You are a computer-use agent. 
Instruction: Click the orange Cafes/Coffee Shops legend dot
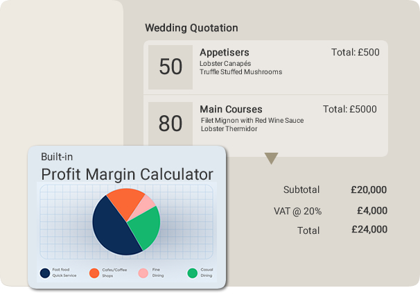coord(94,273)
